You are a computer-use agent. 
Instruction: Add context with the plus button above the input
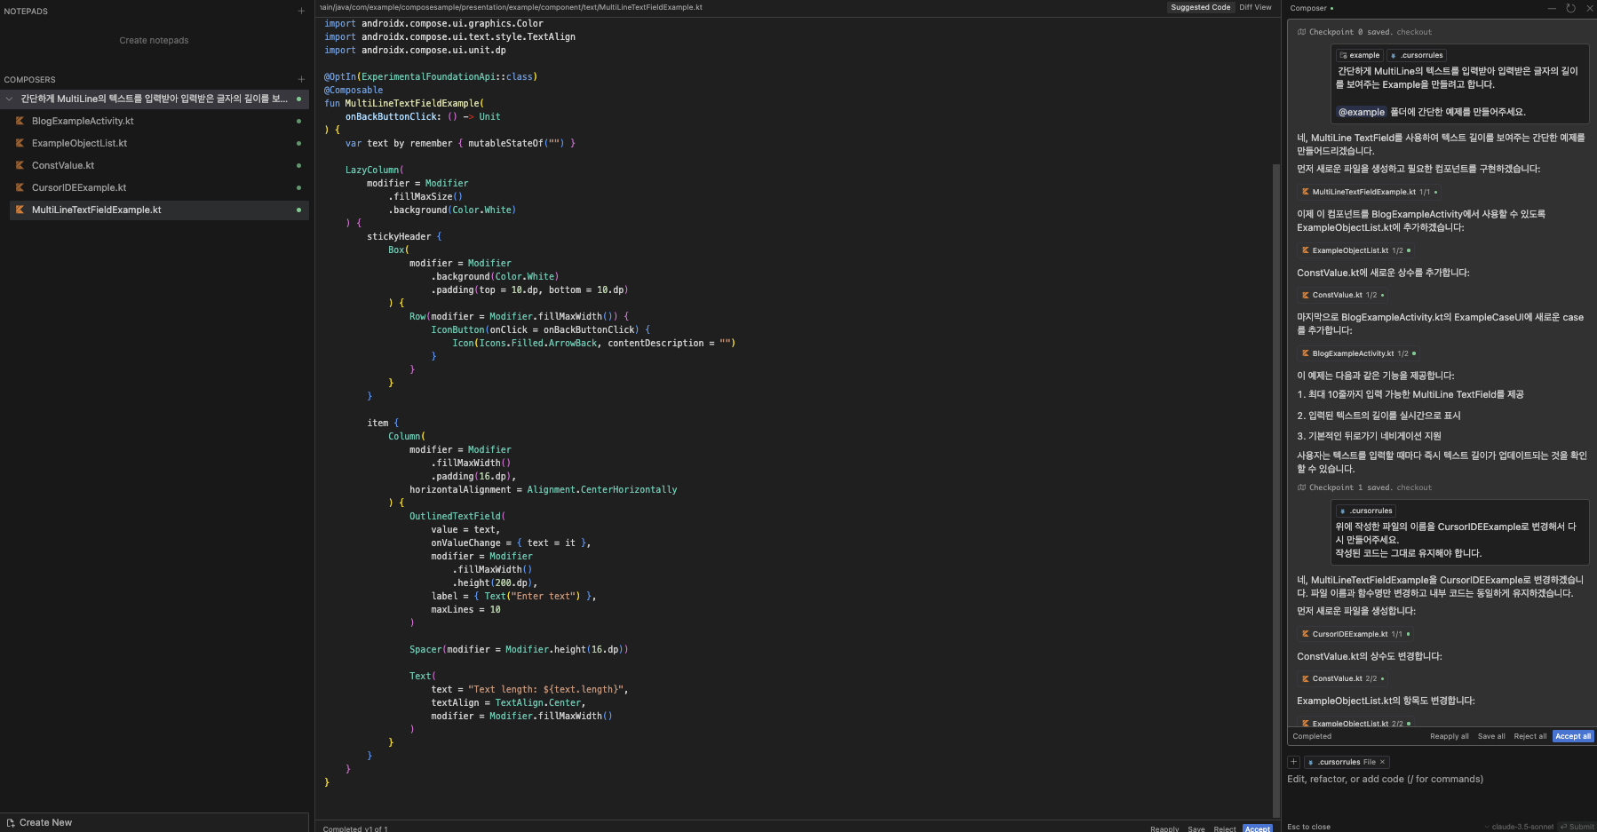point(1294,762)
